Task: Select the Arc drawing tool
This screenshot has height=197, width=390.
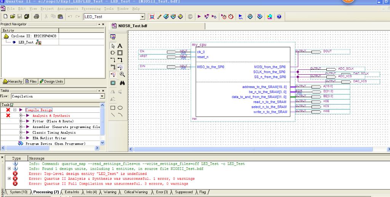Action: pos(120,115)
